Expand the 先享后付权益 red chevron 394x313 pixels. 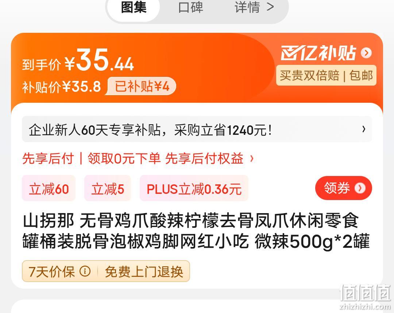tap(251, 159)
